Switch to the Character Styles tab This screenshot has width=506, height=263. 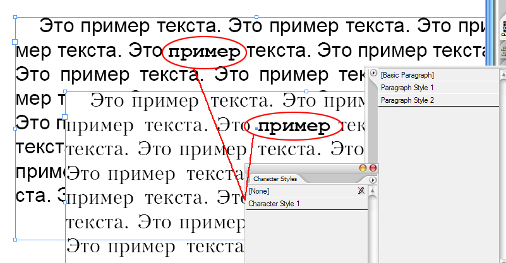coord(275,179)
